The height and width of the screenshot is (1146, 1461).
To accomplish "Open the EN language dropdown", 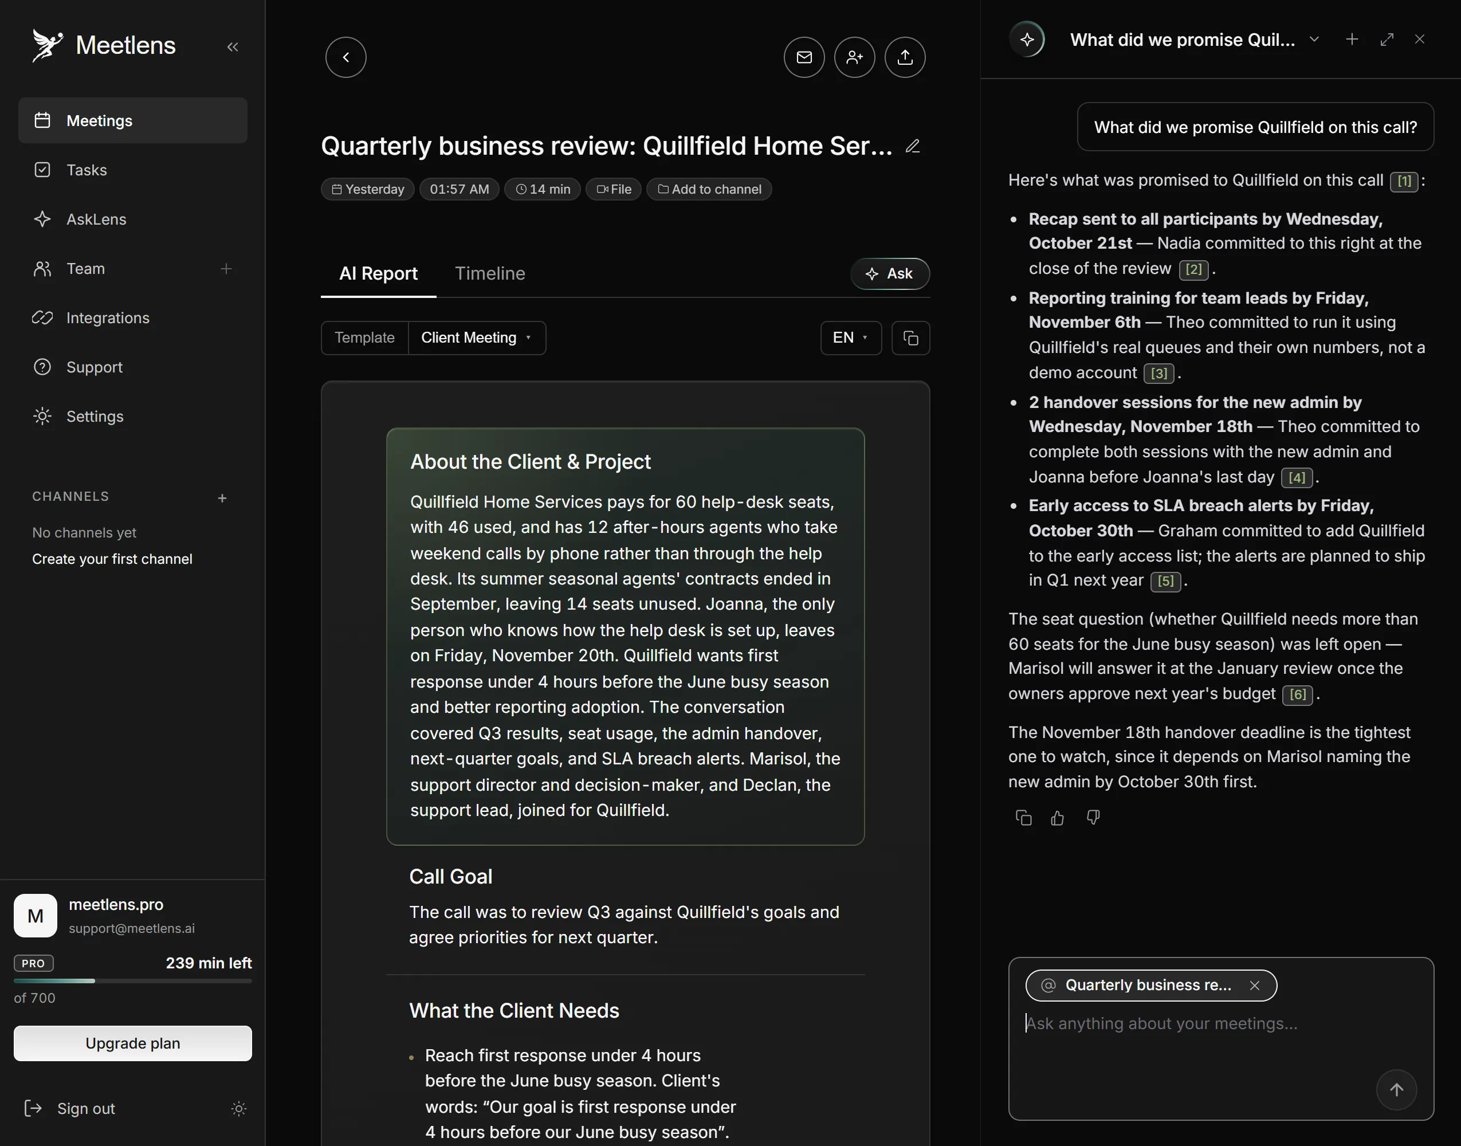I will pos(851,337).
